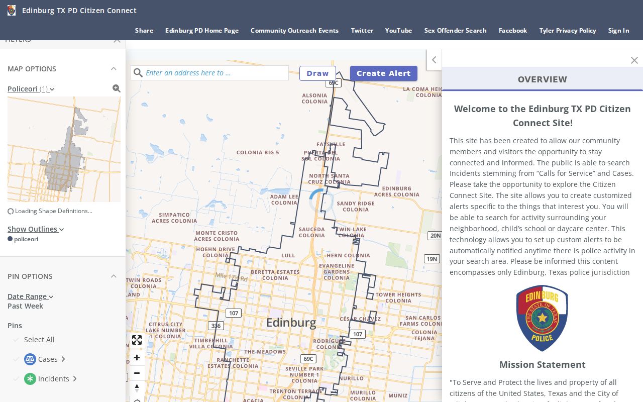
Task: Zoom in on the map
Action: click(137, 358)
